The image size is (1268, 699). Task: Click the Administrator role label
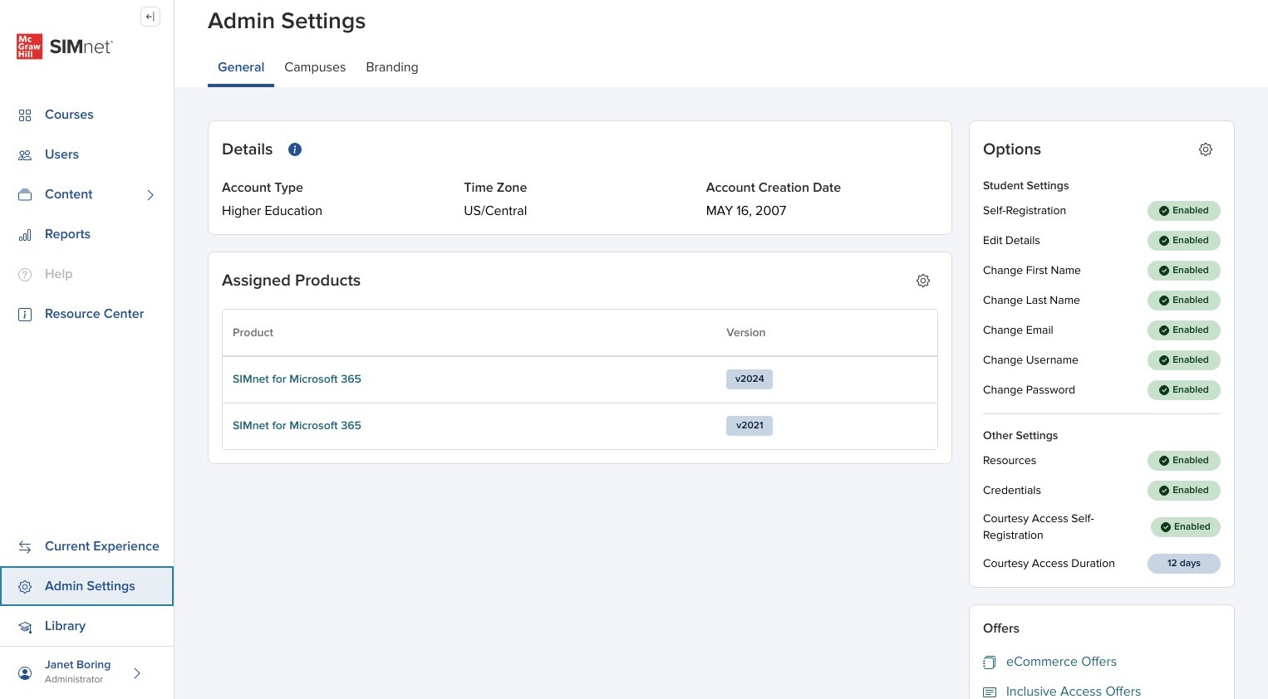74,679
